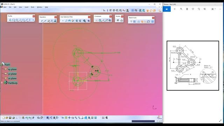224x126 pixels.
Task: Select the Mirror tool in Operation toolbar
Action: [x=52, y=21]
